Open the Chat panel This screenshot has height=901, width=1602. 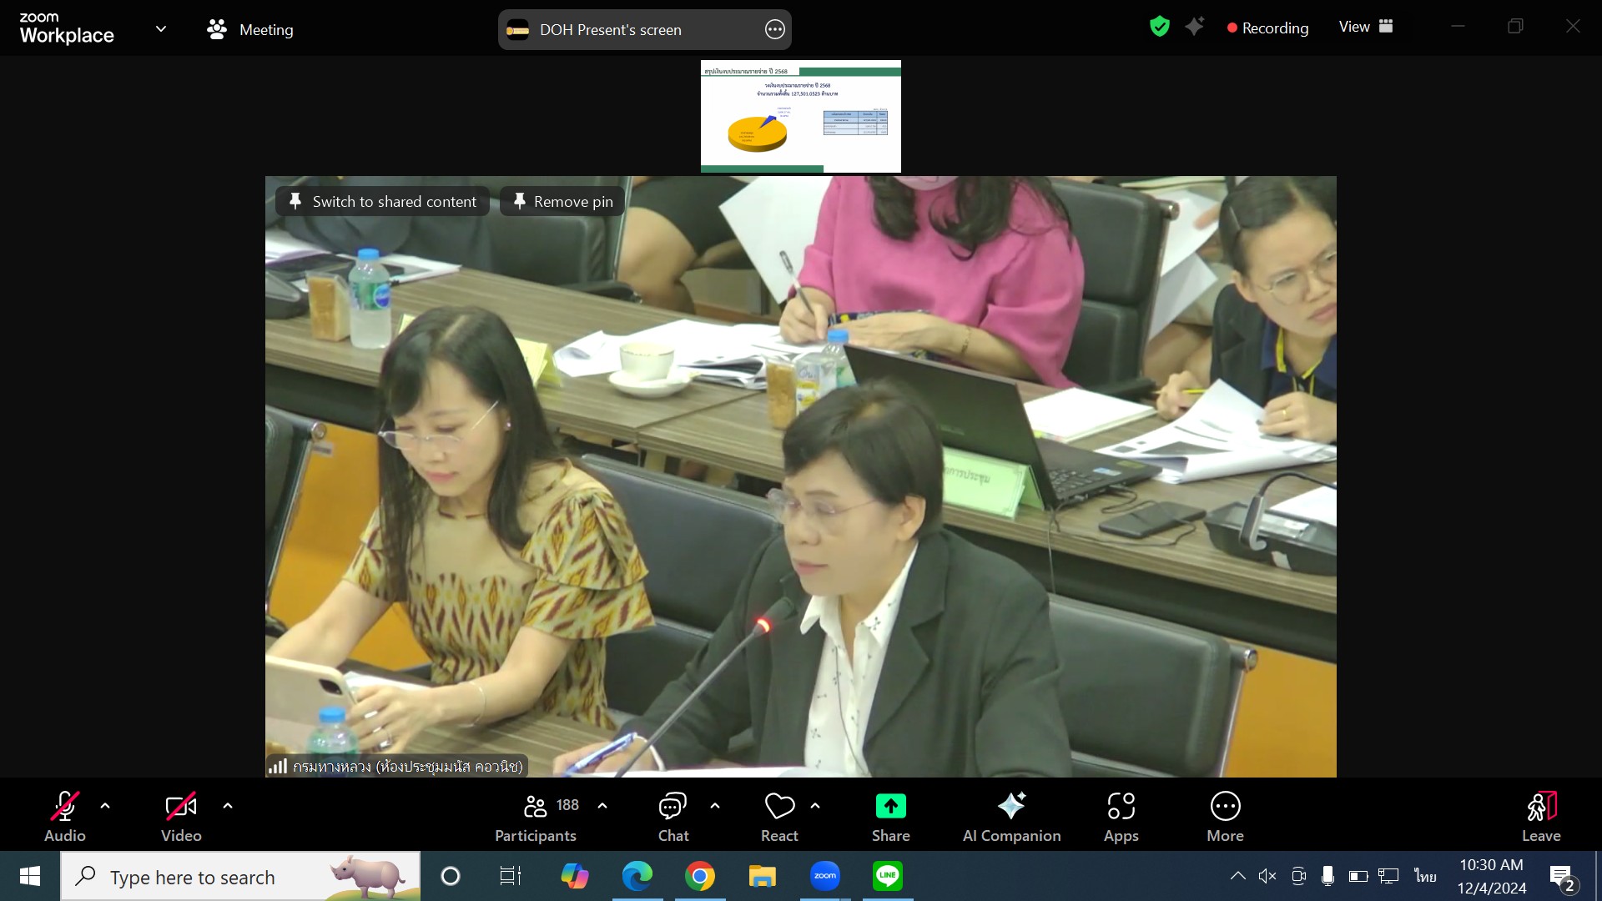coord(673,807)
